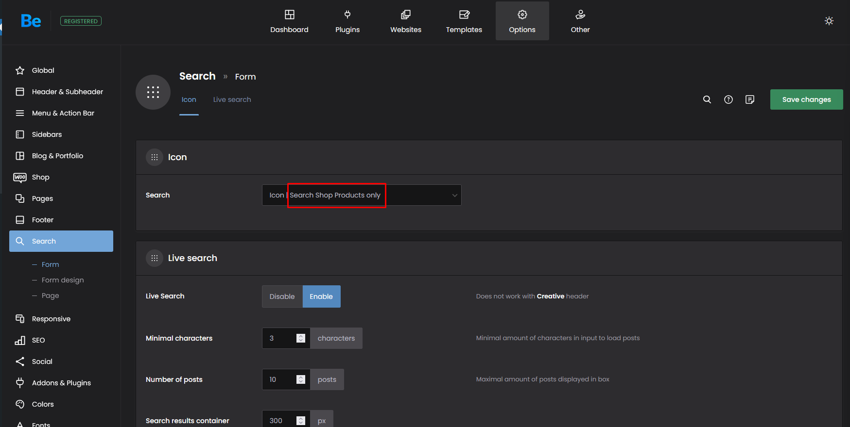Select Form design submenu item
Screen dimensions: 850x427
pos(63,280)
